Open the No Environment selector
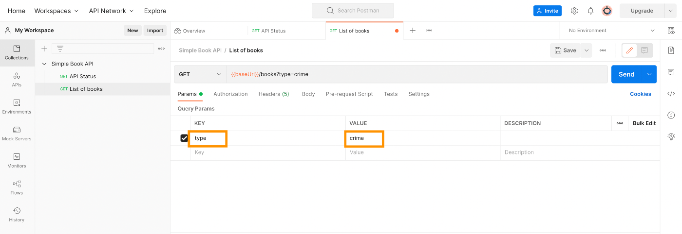 point(611,31)
